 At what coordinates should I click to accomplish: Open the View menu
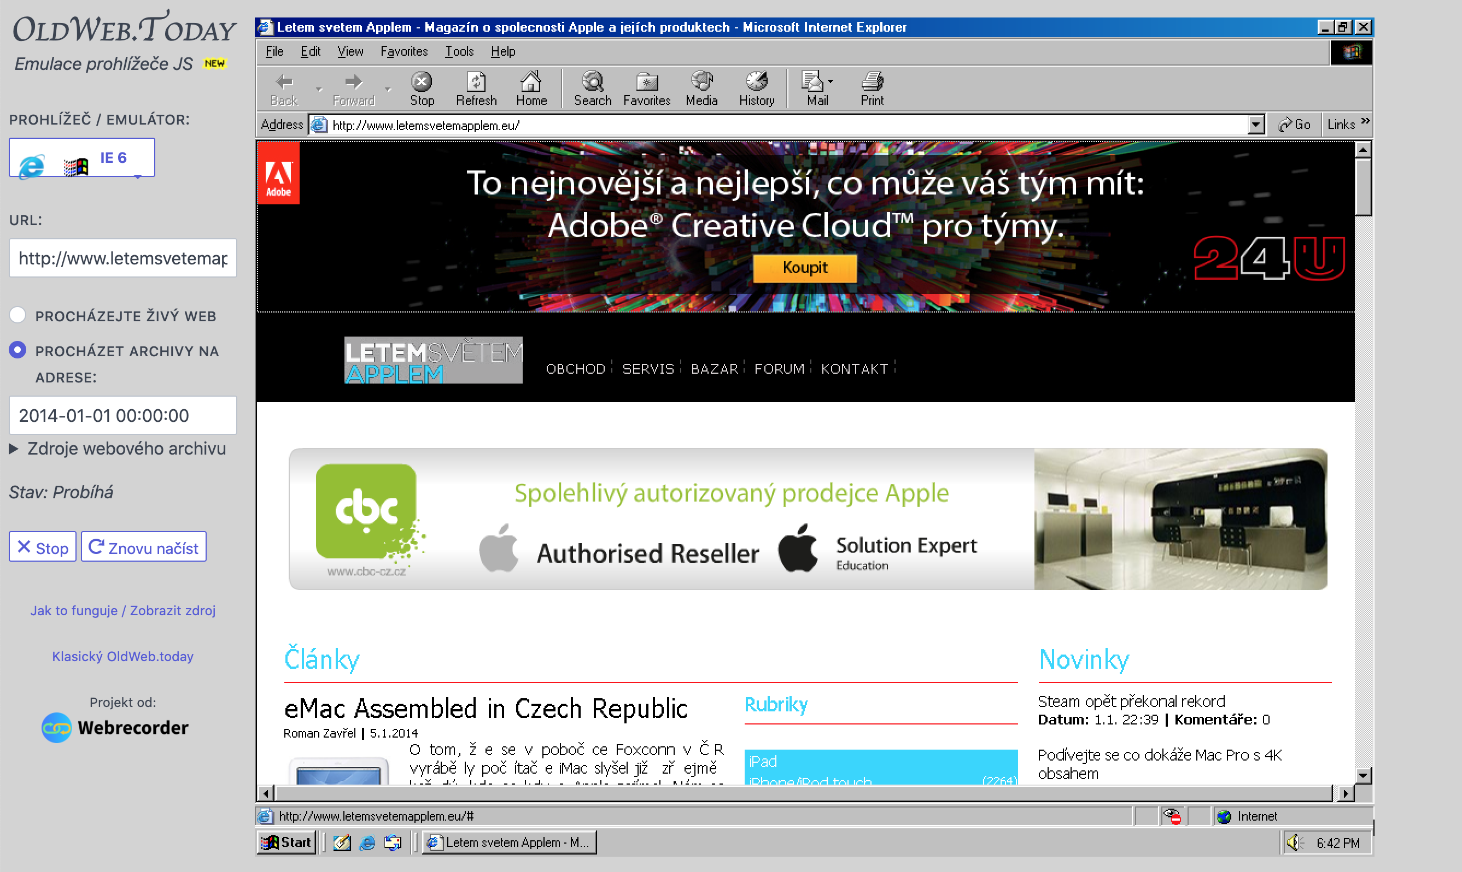pos(350,52)
